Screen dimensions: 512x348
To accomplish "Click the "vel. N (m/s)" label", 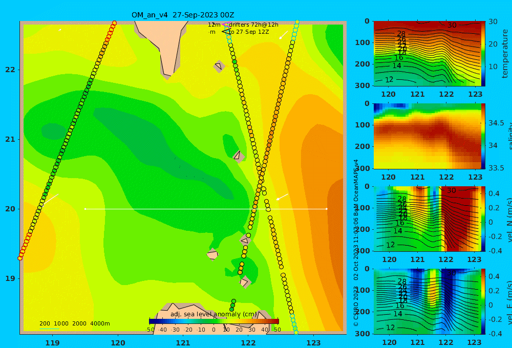I will tap(509, 220).
